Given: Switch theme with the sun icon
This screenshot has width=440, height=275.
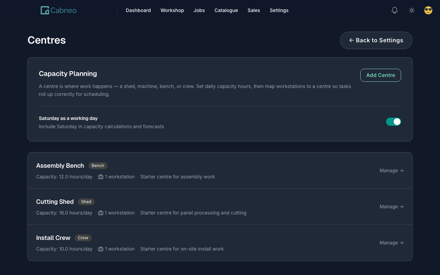Looking at the screenshot, I should [411, 10].
